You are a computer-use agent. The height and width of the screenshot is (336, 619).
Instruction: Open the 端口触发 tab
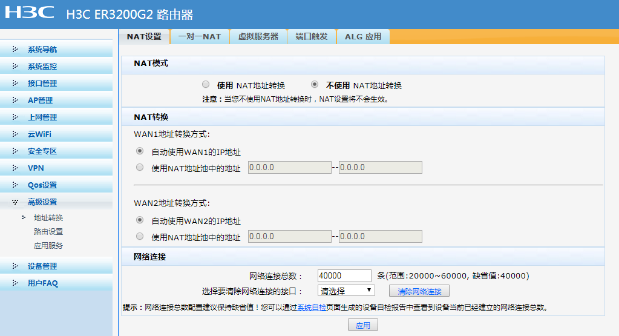[x=312, y=37]
